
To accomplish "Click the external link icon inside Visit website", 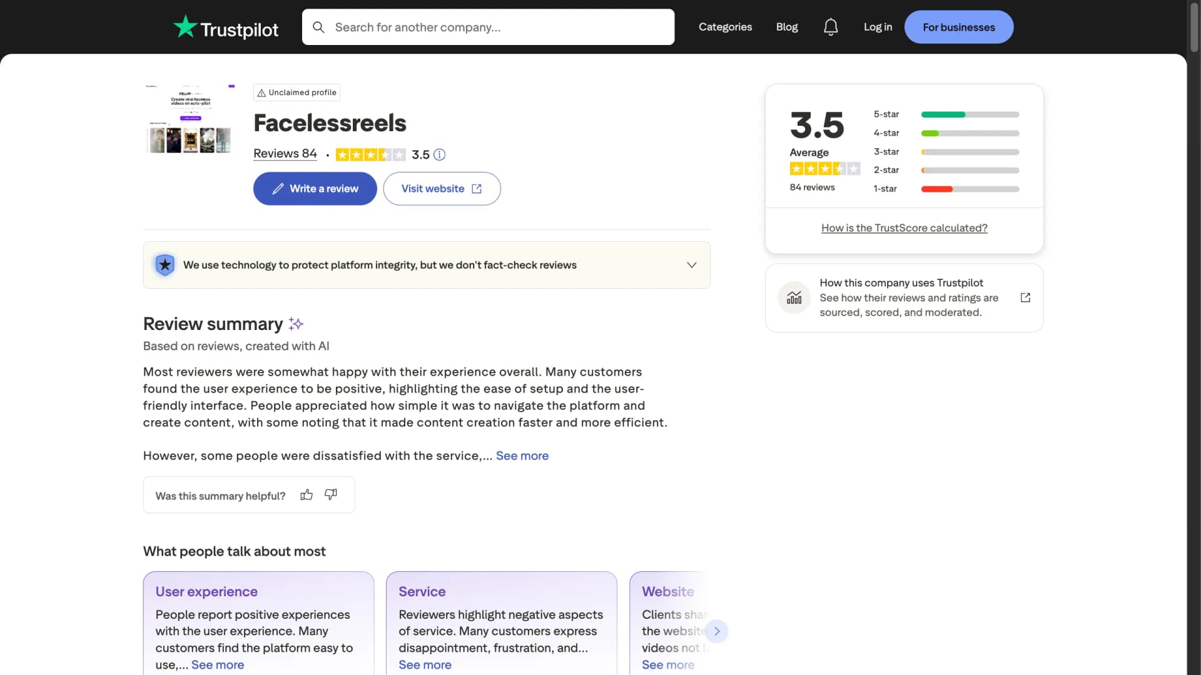I will (x=476, y=188).
